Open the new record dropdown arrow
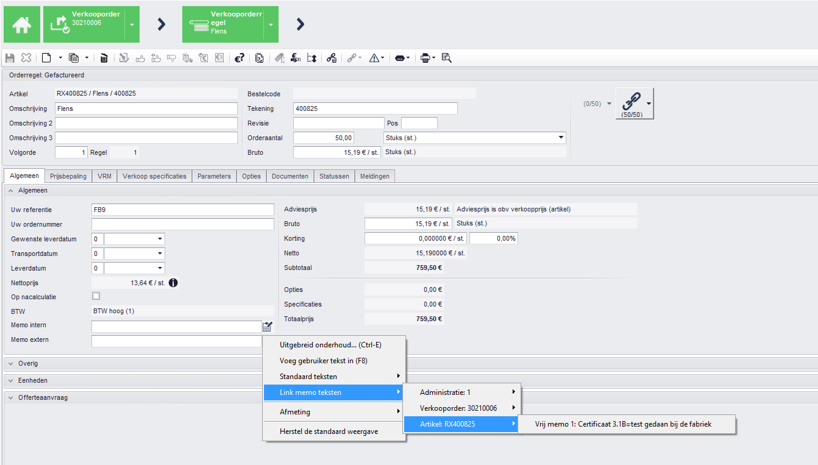The height and width of the screenshot is (465, 818). (60, 58)
